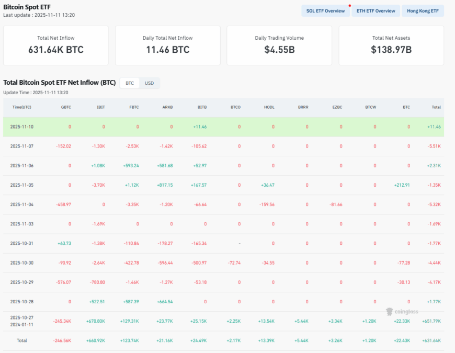455x353 pixels.
Task: Open the ETH ETF Overview page
Action: pos(376,11)
